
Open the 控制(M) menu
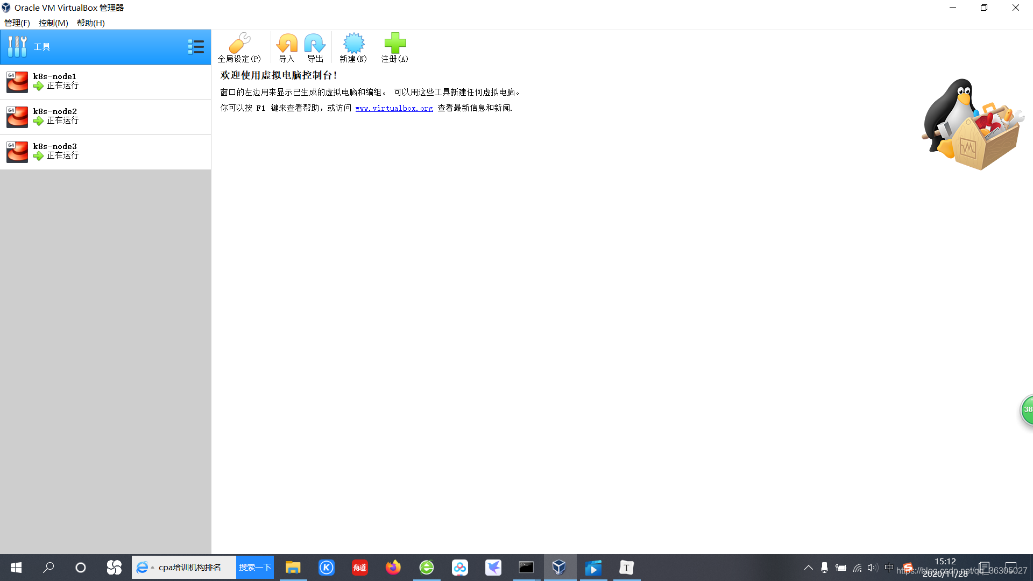coord(53,23)
